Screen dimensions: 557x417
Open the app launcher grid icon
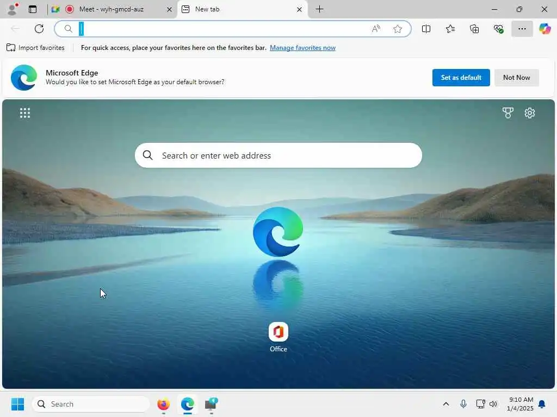(25, 113)
